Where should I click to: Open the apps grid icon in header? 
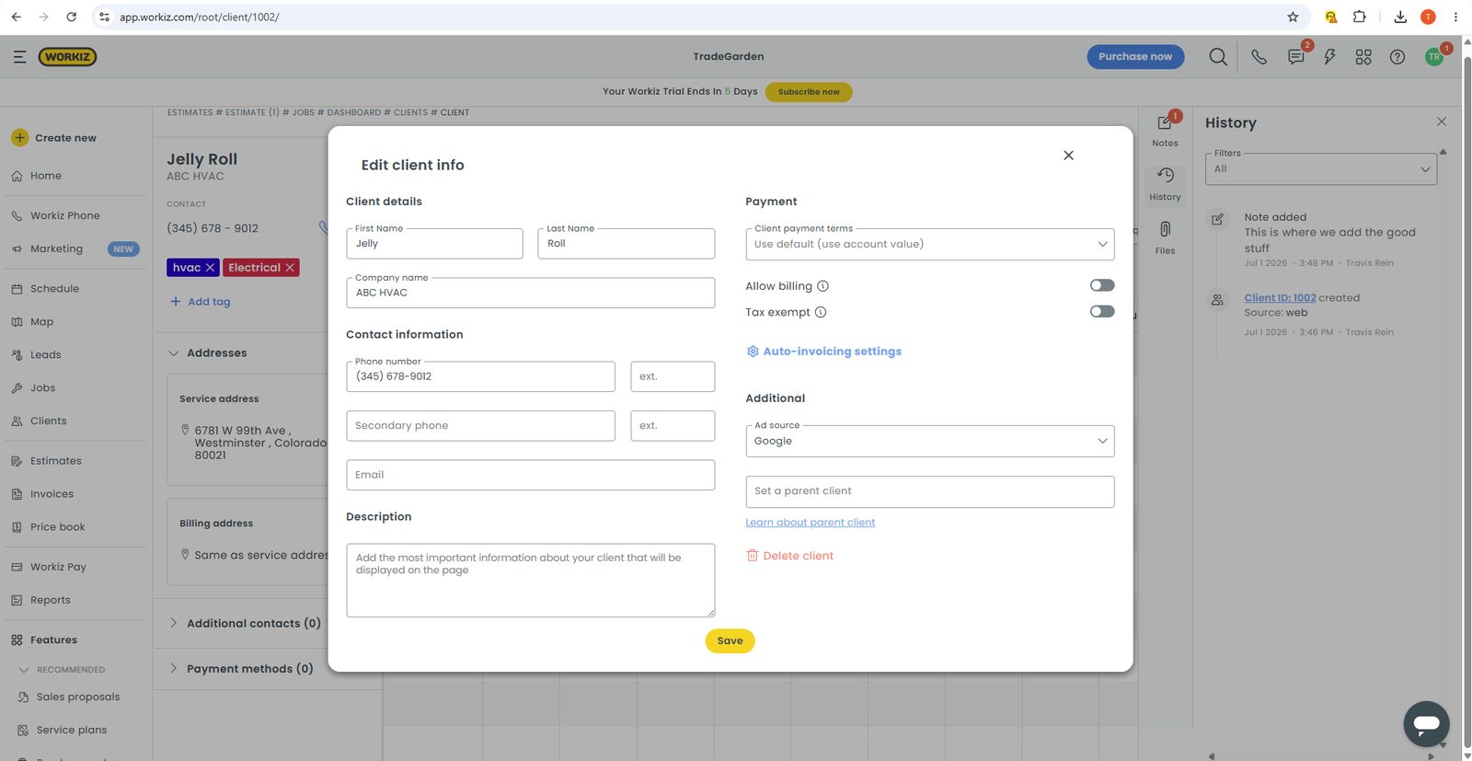coord(1363,57)
